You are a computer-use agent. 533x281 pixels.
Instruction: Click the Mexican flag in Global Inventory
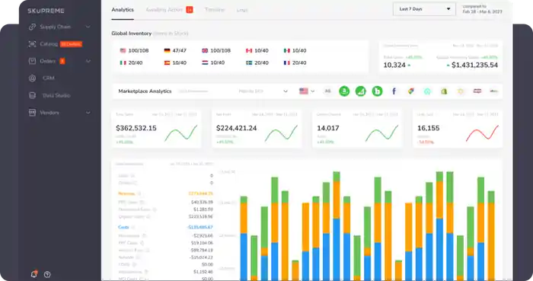click(x=287, y=50)
